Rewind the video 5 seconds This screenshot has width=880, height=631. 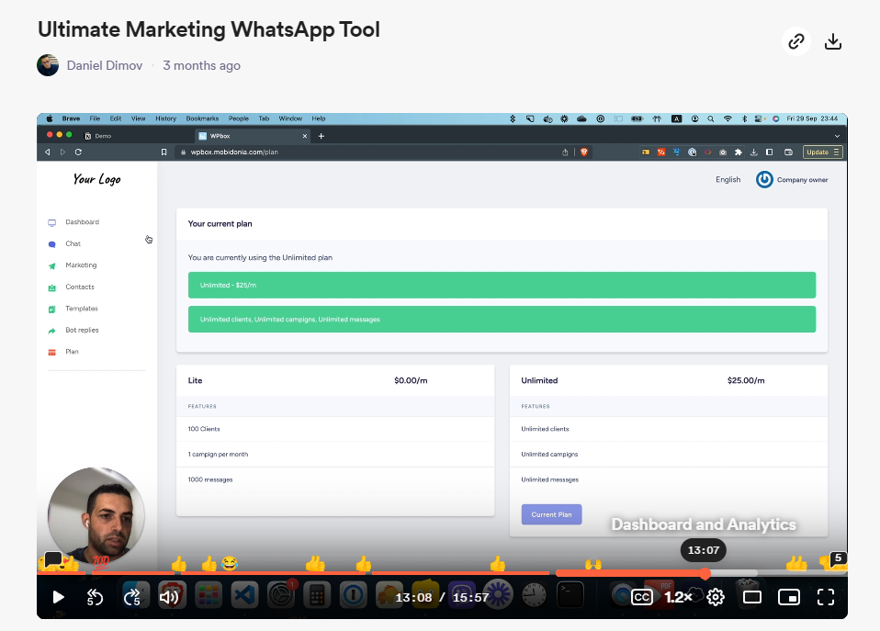95,597
